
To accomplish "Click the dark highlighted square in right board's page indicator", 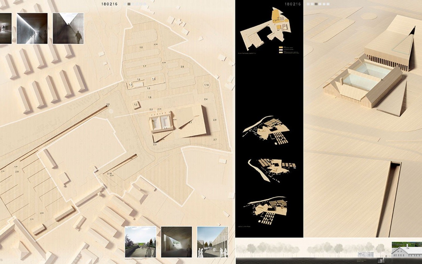I will [x=316, y=4].
